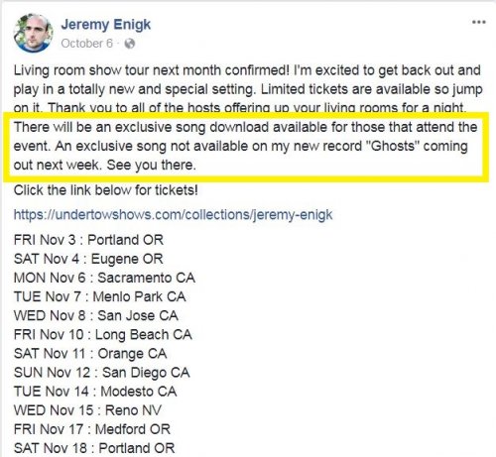Screen dimensions: 496x457
Task: Open Jeremy Enigk's profile picture
Action: point(33,33)
